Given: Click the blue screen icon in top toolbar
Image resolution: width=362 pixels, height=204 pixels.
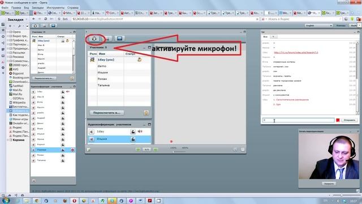Looking at the screenshot, I should coord(53,25).
